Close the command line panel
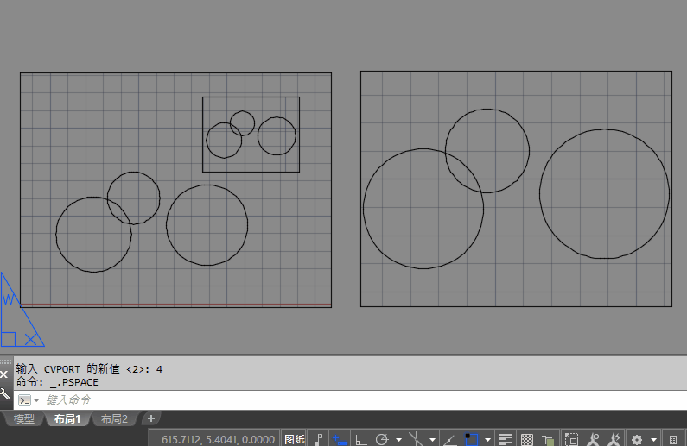687x446 pixels. 5,375
